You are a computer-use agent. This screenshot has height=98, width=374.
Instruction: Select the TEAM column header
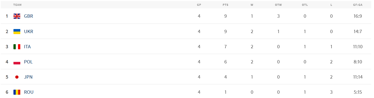[18, 5]
